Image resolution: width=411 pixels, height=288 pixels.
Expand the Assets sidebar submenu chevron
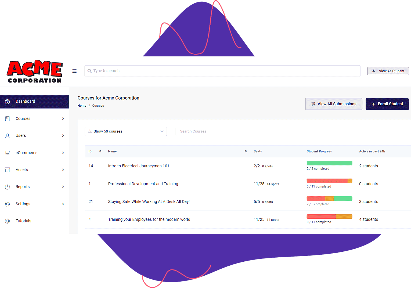coord(63,170)
